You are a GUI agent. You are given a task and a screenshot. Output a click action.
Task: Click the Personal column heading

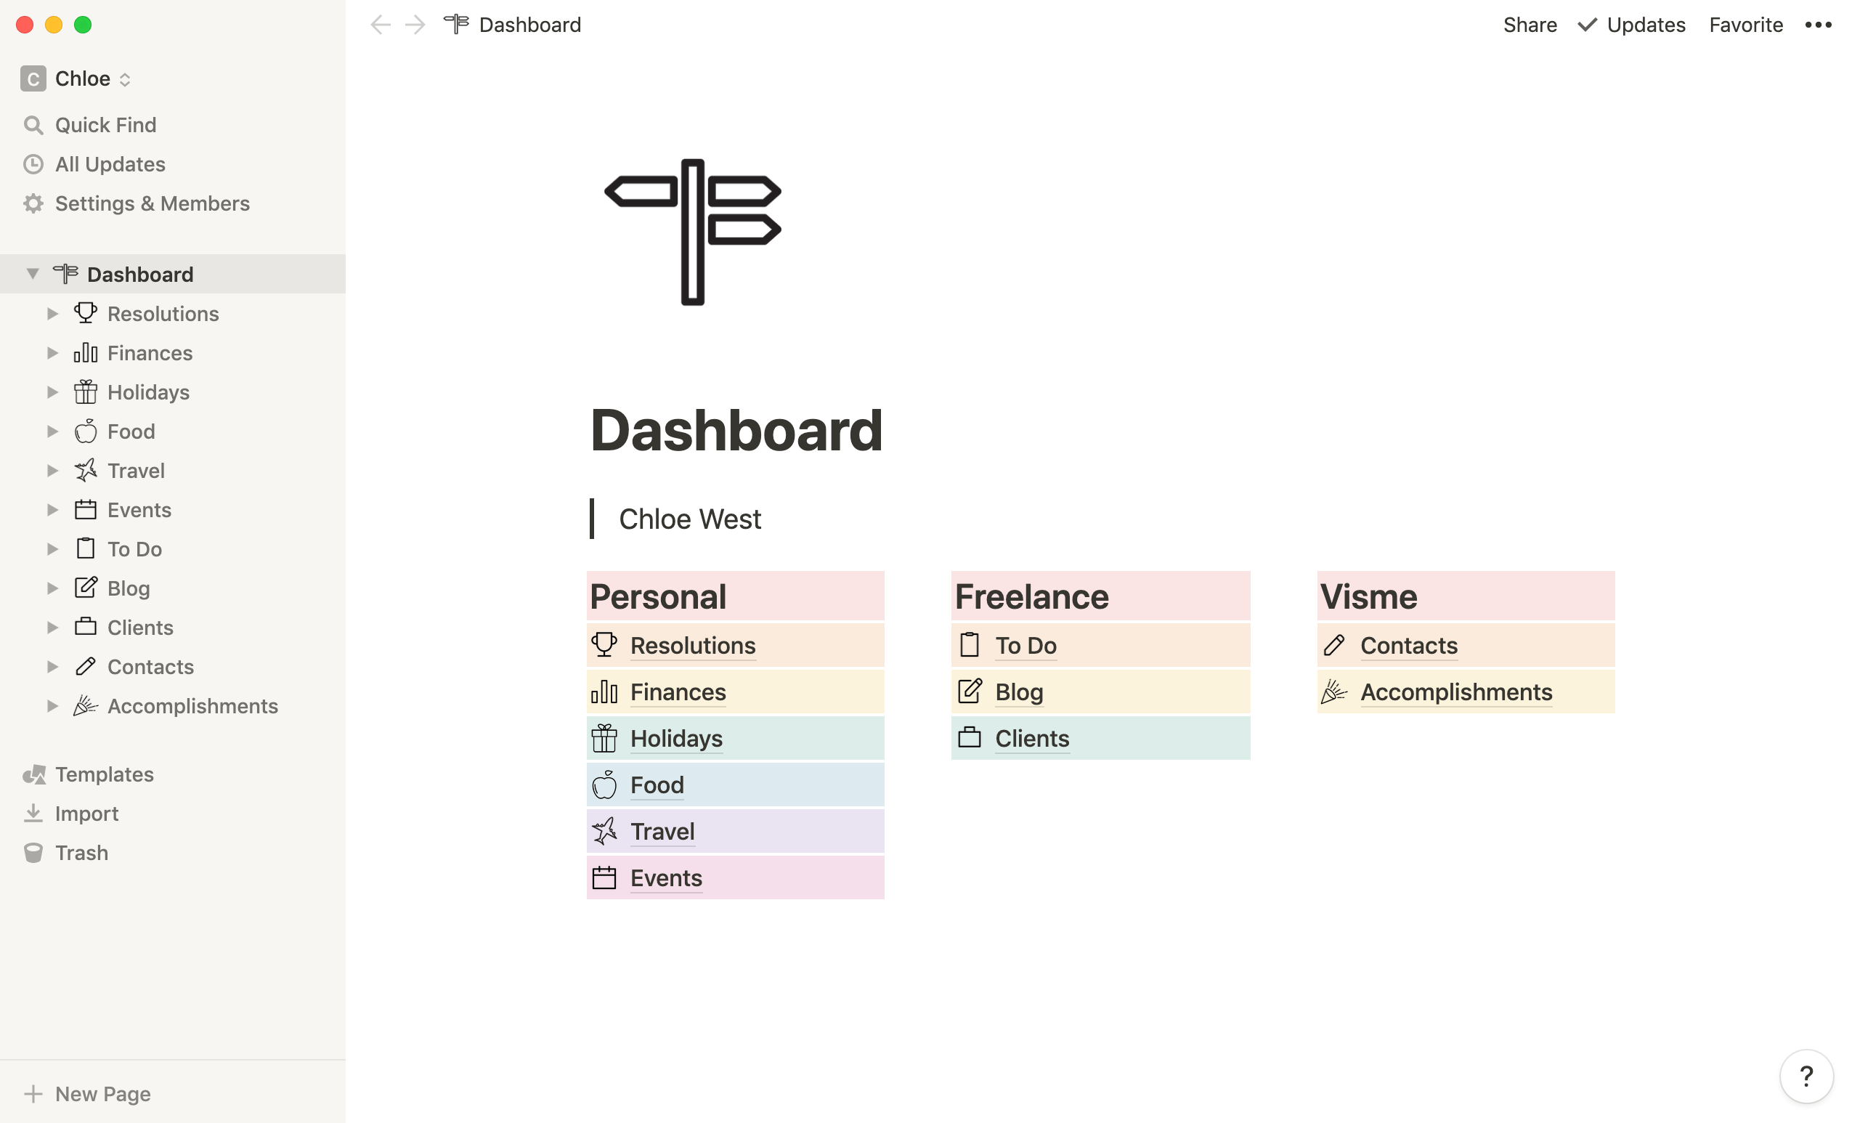click(658, 596)
